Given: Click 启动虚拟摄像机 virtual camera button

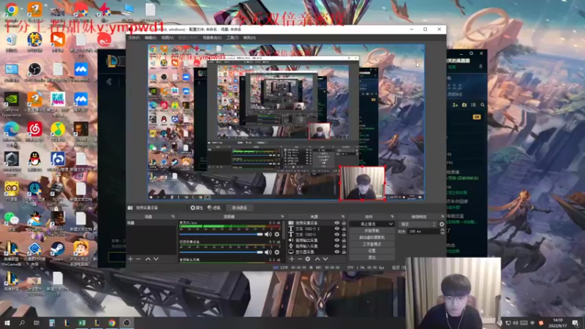Looking at the screenshot, I should pyautogui.click(x=372, y=238).
